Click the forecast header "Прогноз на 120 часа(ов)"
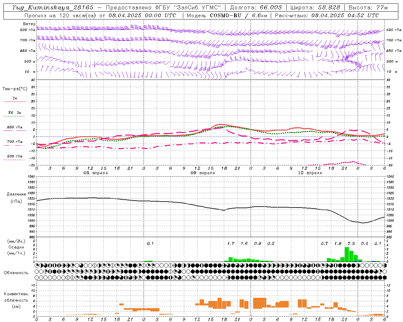Viewport: 403px width, 322px height. click(61, 15)
